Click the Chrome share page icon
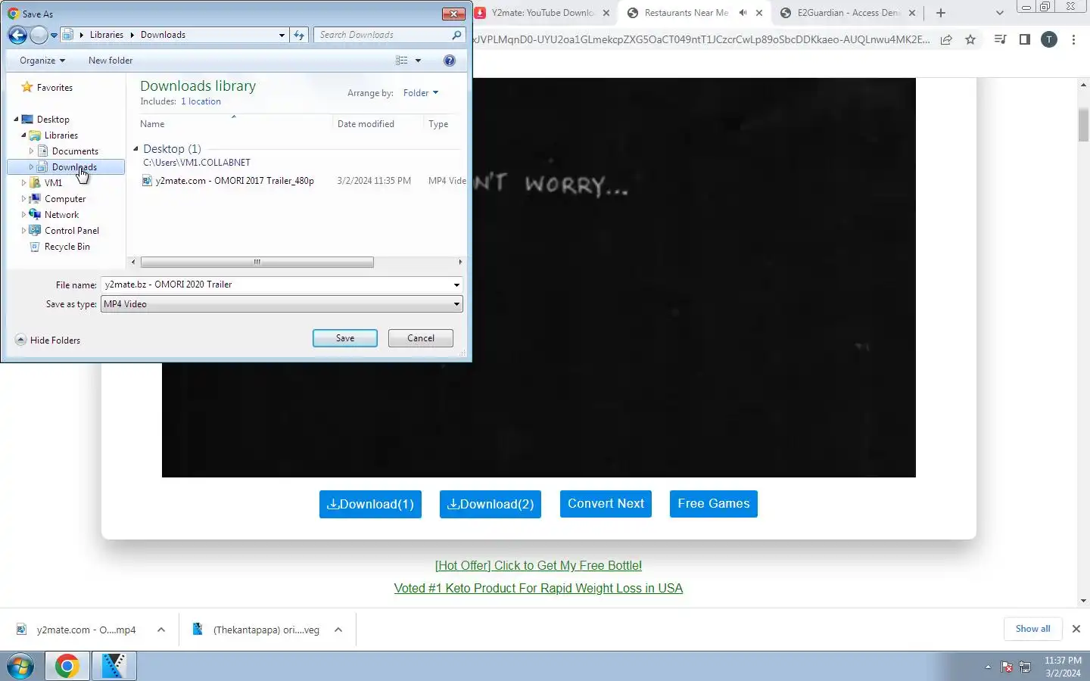Image resolution: width=1090 pixels, height=681 pixels. click(946, 40)
